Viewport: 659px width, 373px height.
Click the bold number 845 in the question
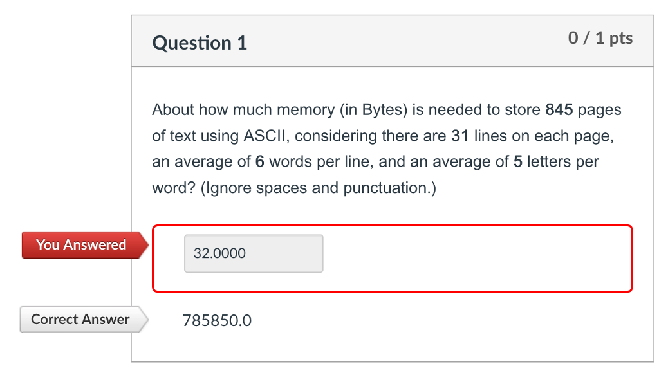coord(559,109)
